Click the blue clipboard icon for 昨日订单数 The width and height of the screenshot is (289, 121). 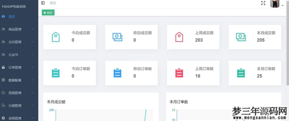point(117,73)
